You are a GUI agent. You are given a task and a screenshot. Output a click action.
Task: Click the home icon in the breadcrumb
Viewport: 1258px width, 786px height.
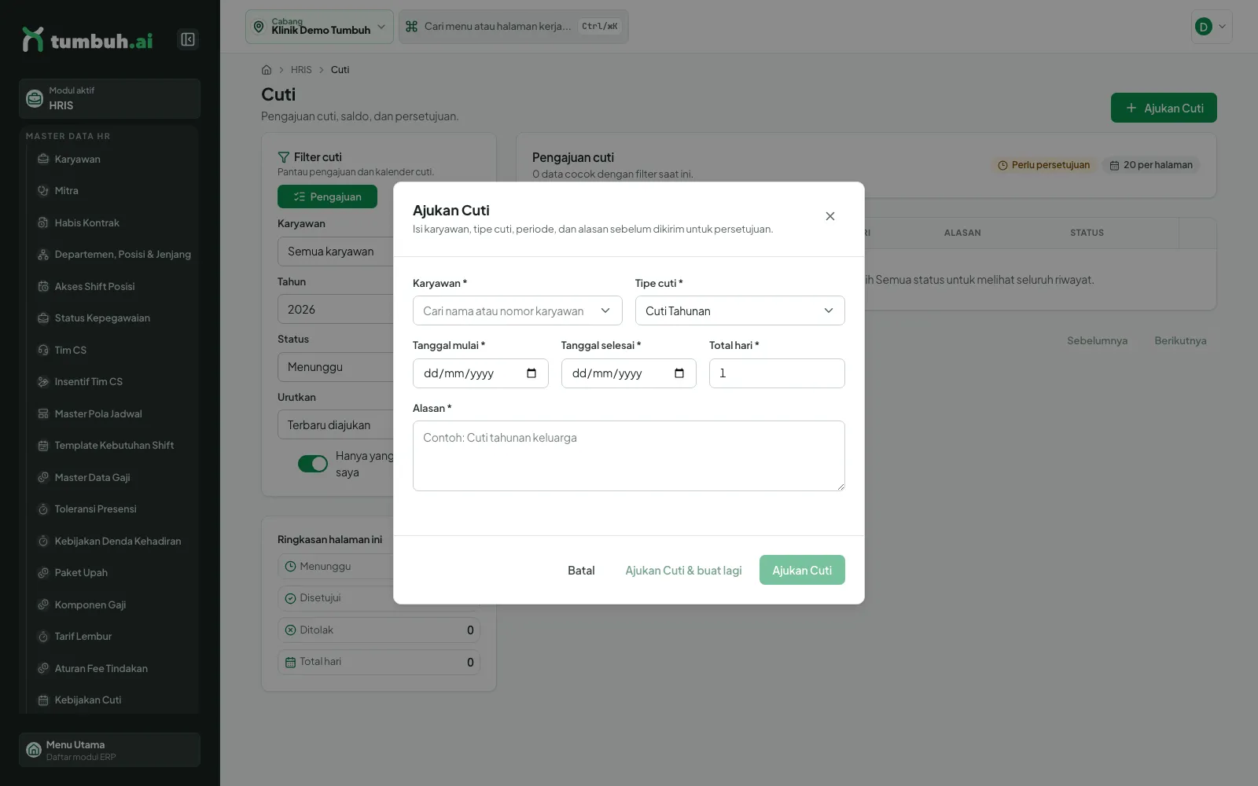click(x=267, y=70)
